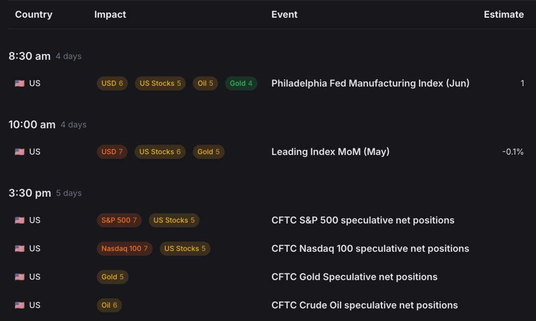Click the USD 6 impact badge
This screenshot has height=321, width=536.
[112, 83]
